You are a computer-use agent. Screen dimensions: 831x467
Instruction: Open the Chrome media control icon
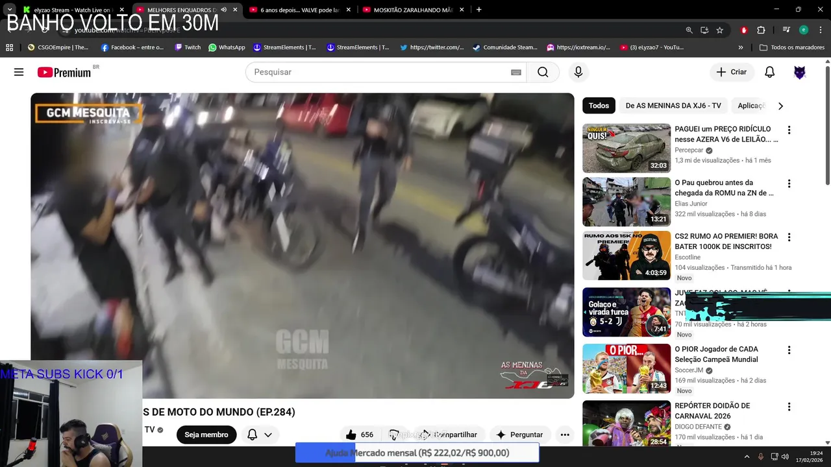786,30
